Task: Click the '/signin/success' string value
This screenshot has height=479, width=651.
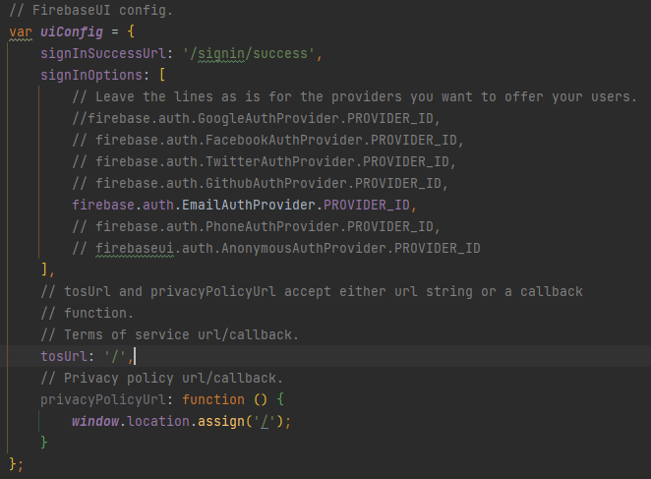Action: coord(249,53)
